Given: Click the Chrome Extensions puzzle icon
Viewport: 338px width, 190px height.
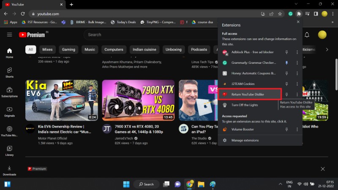Looking at the screenshot, I should click(x=299, y=14).
